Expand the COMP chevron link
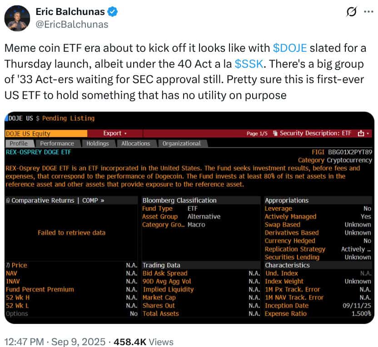 [x=102, y=200]
